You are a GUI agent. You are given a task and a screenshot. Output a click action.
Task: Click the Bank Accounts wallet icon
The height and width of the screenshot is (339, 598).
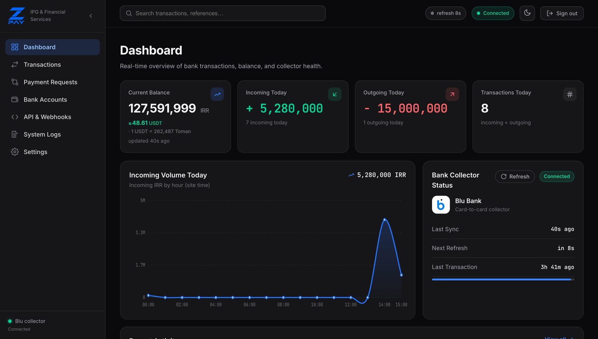pyautogui.click(x=15, y=100)
